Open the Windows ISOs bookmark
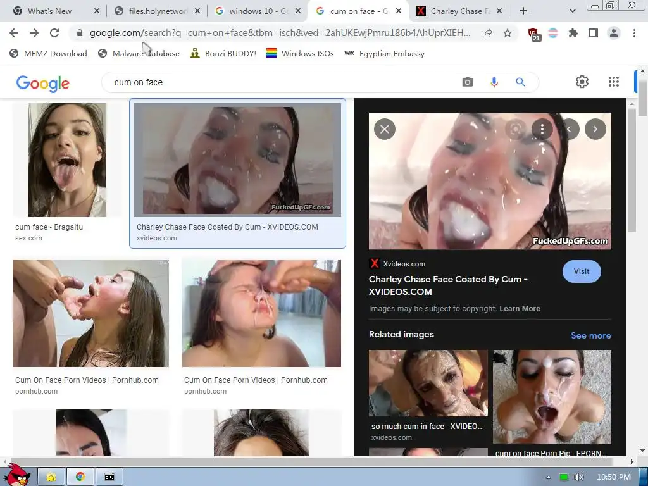The image size is (648, 486). (300, 54)
